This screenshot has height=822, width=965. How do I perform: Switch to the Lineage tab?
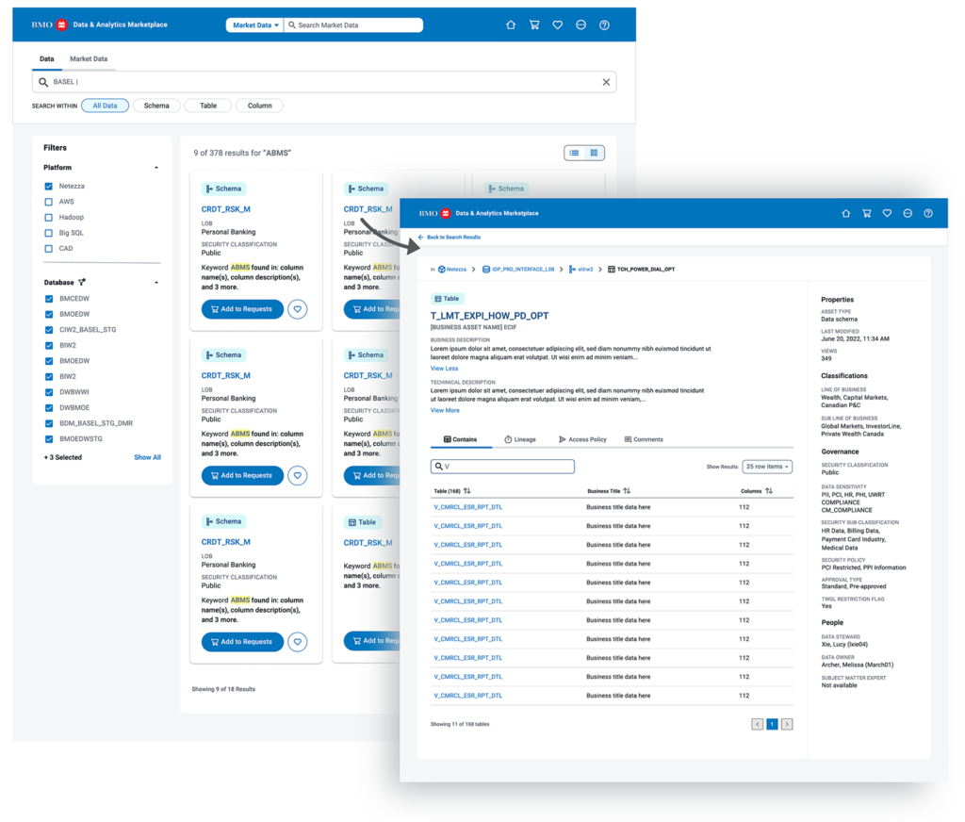(x=520, y=439)
